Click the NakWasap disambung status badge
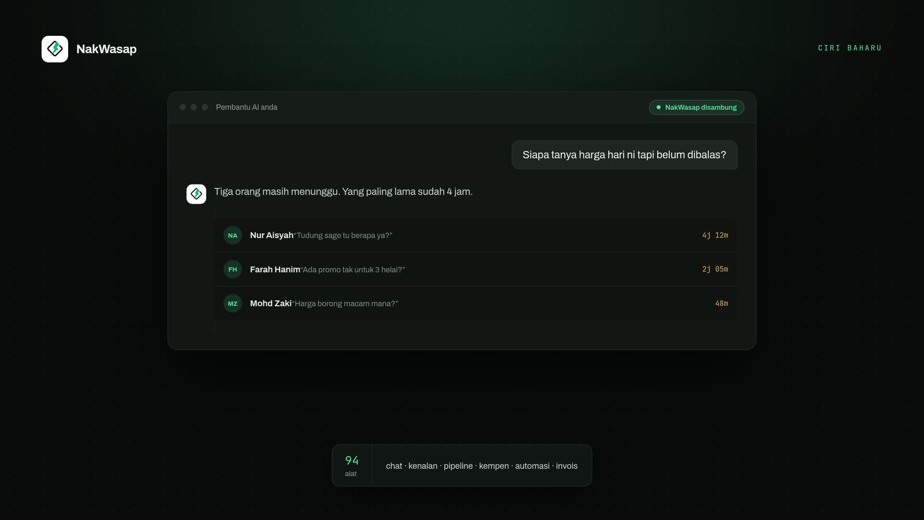Screen dimensions: 924x520 click(x=696, y=107)
